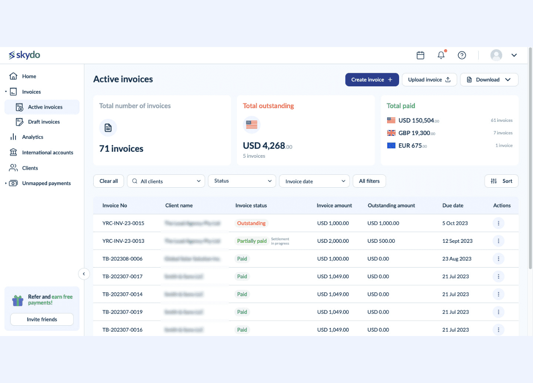Image resolution: width=533 pixels, height=383 pixels.
Task: Collapse the sidebar using the arrow toggle
Action: (84, 274)
